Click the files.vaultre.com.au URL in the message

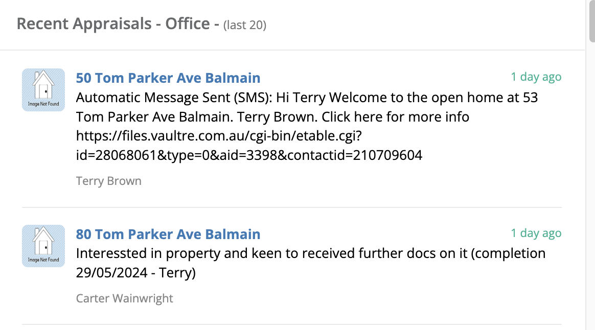coord(219,136)
